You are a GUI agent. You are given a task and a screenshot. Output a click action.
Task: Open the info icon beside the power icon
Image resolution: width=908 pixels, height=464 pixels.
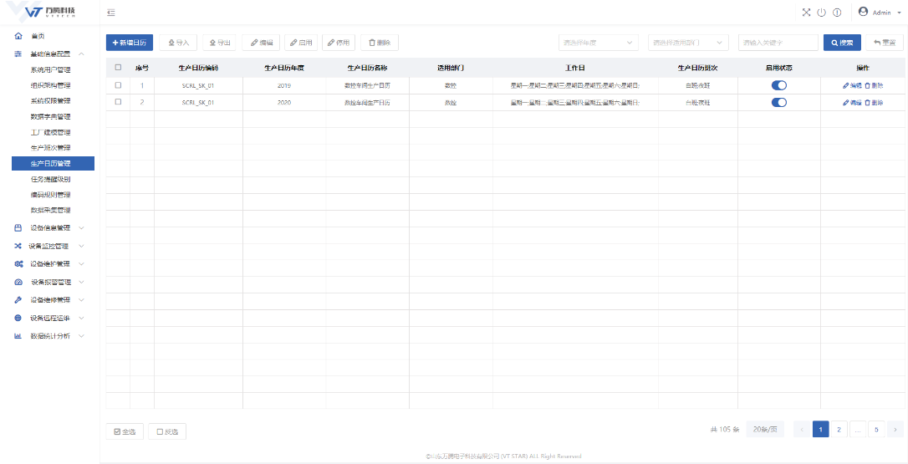(x=836, y=13)
